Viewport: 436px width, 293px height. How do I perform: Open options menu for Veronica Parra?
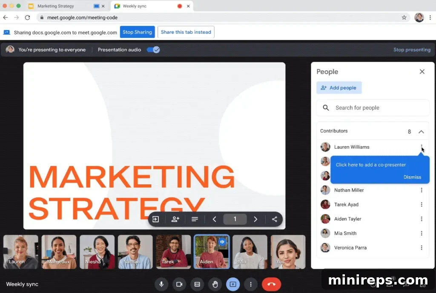422,248
